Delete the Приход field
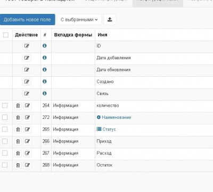 point(18,141)
